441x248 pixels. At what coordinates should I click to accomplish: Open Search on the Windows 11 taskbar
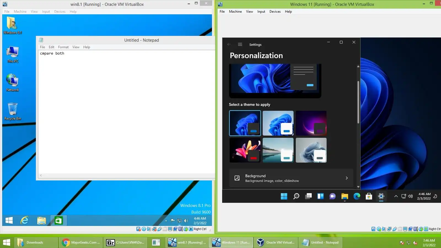296,196
